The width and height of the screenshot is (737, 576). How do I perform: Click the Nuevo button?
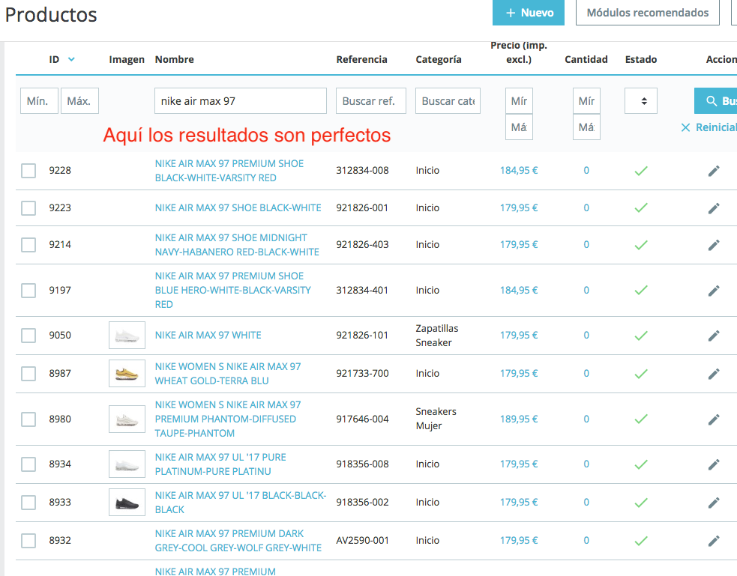pos(529,13)
